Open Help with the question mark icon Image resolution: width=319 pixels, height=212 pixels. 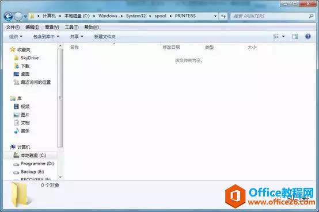tap(308, 36)
